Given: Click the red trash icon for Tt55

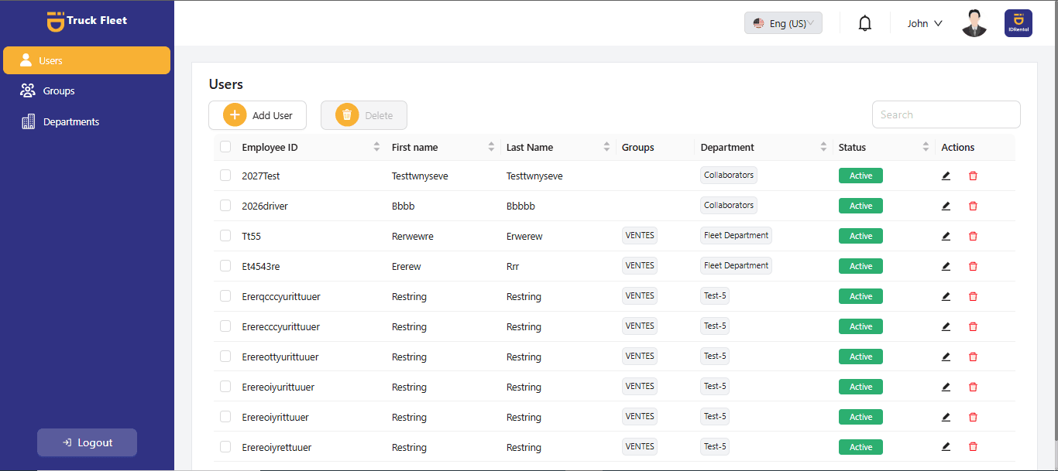Looking at the screenshot, I should pyautogui.click(x=973, y=236).
